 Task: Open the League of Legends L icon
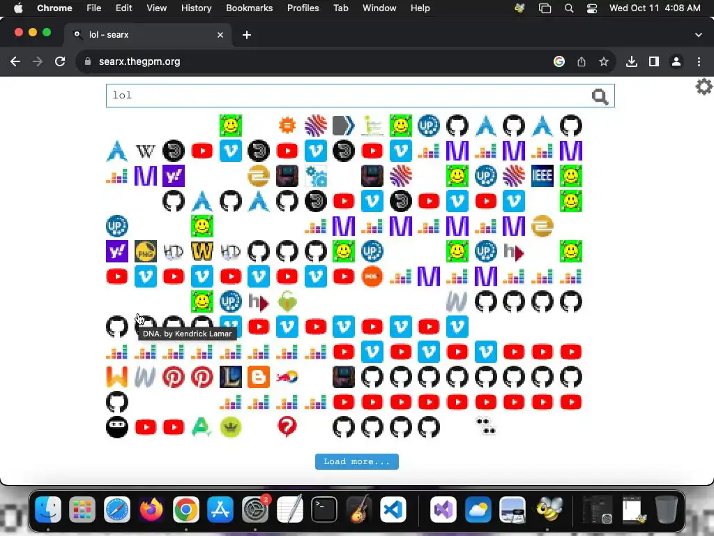point(230,377)
